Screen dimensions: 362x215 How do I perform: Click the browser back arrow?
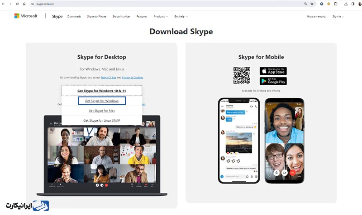[3, 4]
